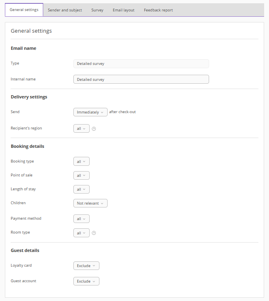Open the Booking type dropdown

click(x=81, y=162)
